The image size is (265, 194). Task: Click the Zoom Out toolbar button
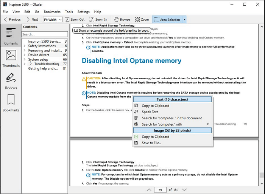(x=75, y=19)
